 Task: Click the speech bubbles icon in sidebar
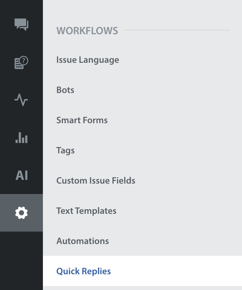tap(21, 25)
